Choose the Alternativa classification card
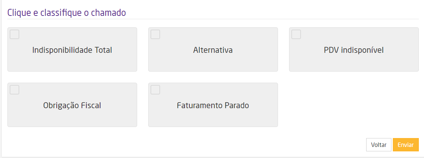 click(x=213, y=61)
